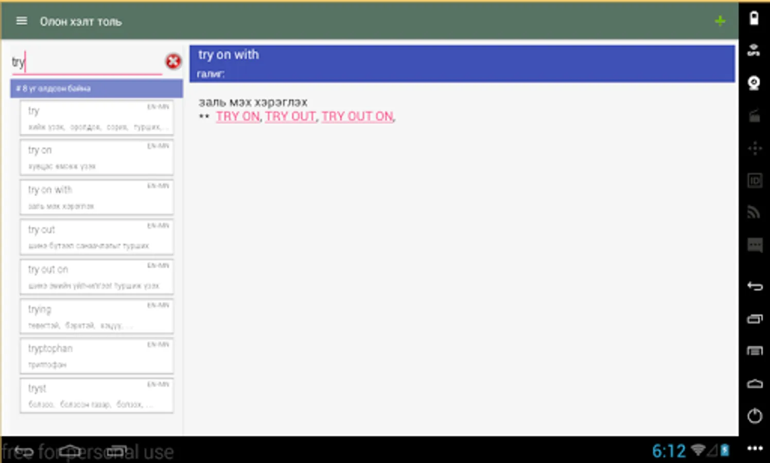Screen dimensions: 770x463
Task: Open the "try" entry in the results list
Action: 97,118
